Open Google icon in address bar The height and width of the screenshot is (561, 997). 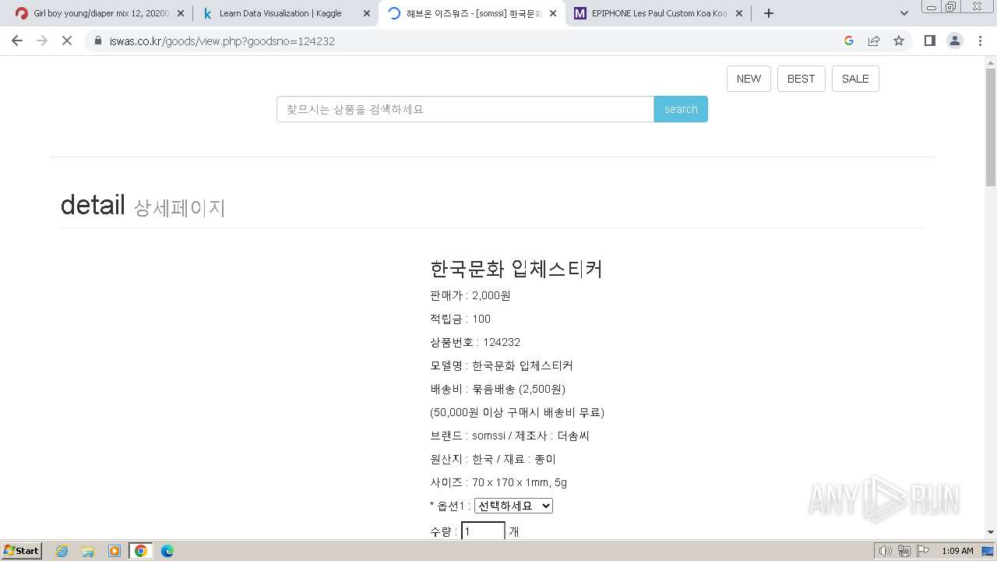(849, 41)
